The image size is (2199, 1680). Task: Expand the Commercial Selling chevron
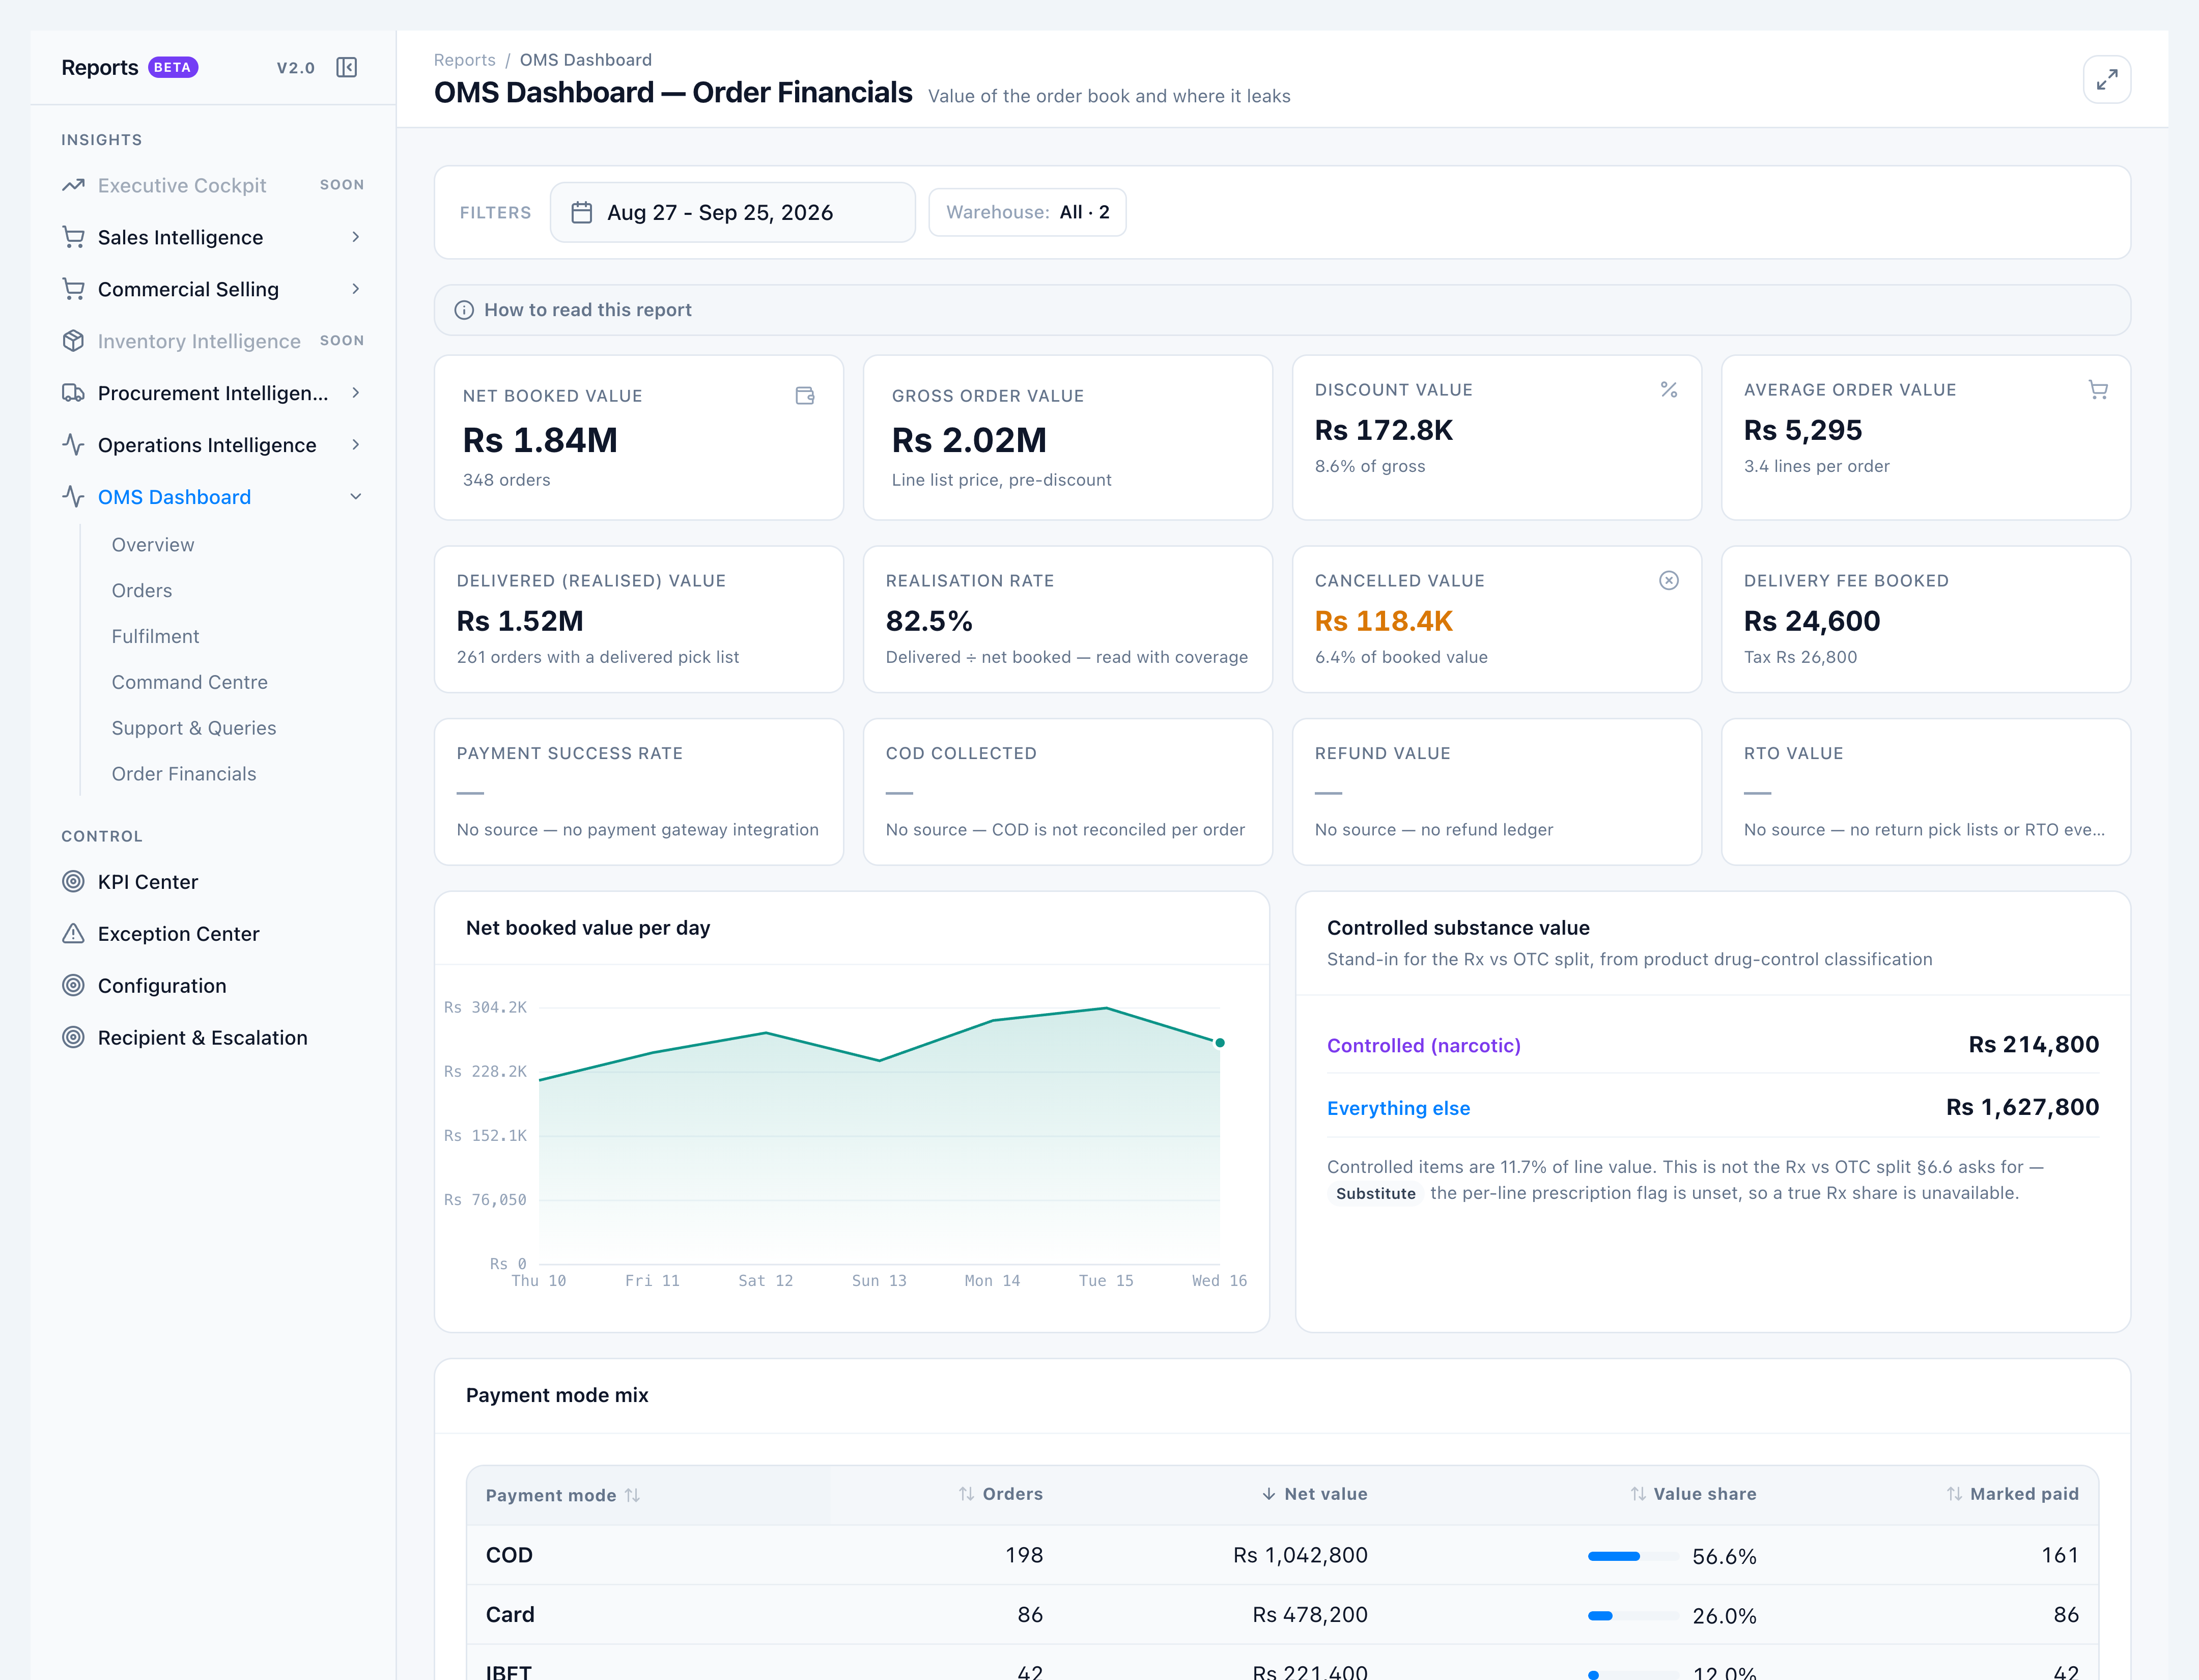tap(355, 289)
